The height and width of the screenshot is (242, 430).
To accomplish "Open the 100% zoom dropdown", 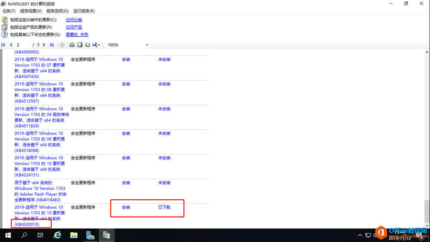I will click(147, 45).
